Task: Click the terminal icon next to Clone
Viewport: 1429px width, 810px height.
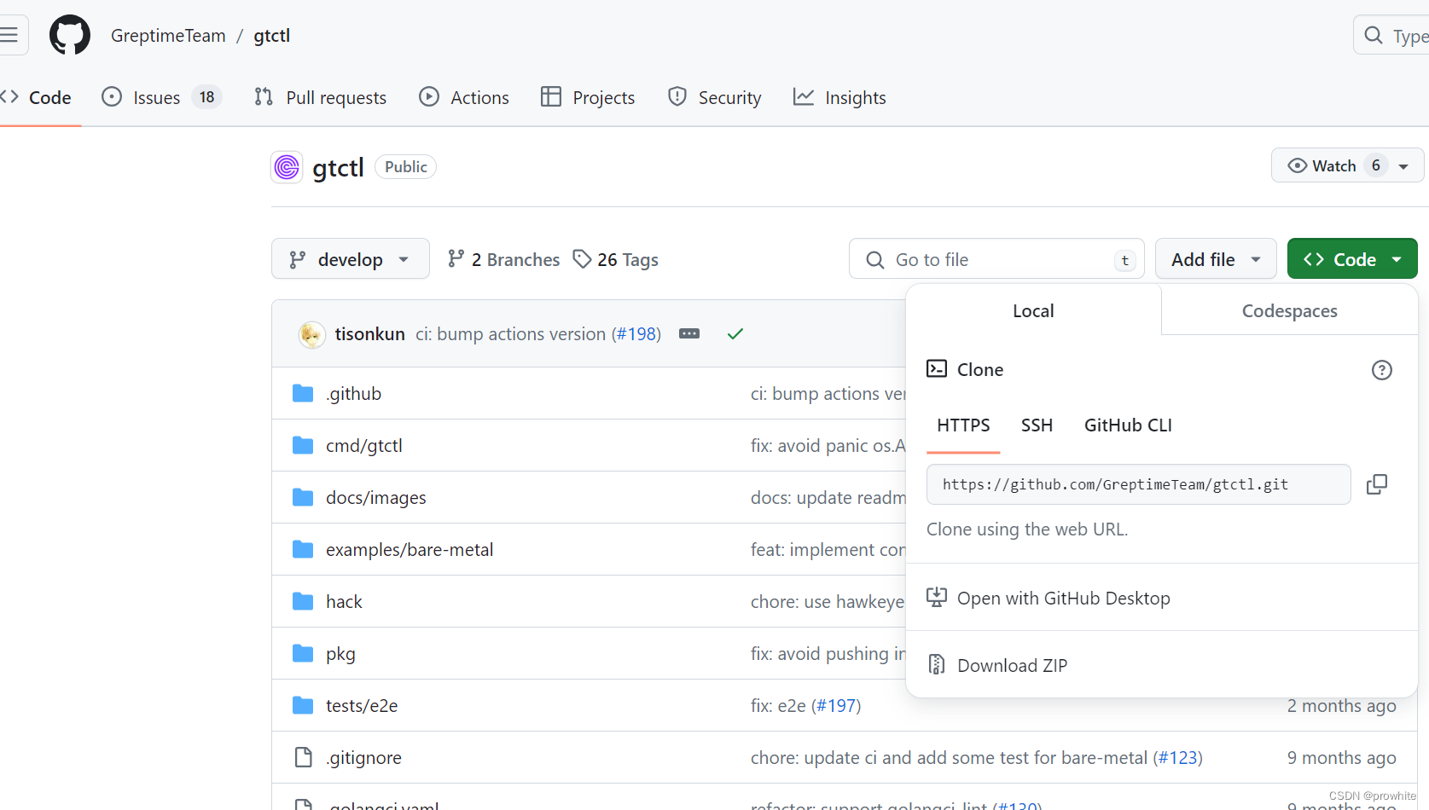Action: tap(937, 369)
